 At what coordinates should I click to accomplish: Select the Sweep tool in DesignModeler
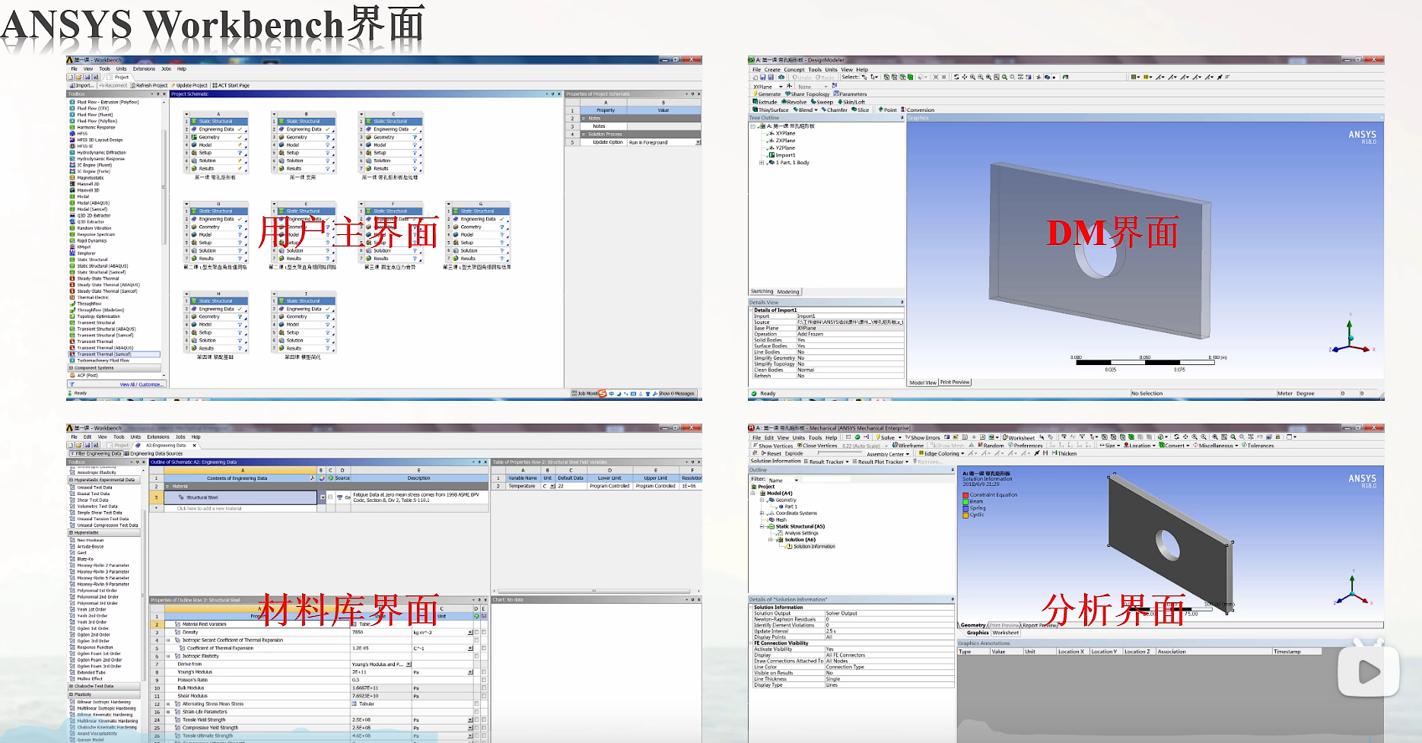pos(822,102)
